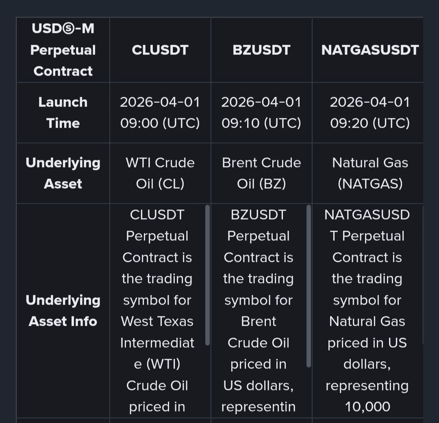439x423 pixels.
Task: Click the Underlying Asset row label
Action: tap(63, 173)
